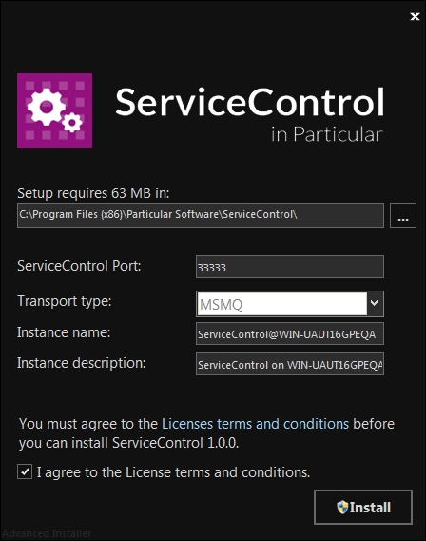Expand Transport type dropdown arrow
Screen dimensions: 426x541
coord(375,304)
